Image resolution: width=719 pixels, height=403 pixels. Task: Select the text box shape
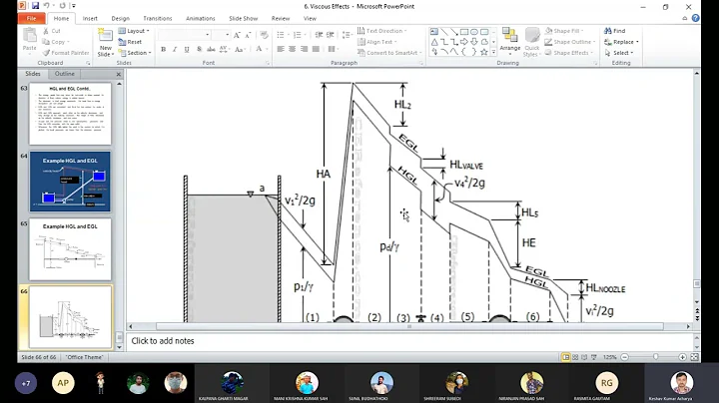click(x=434, y=32)
